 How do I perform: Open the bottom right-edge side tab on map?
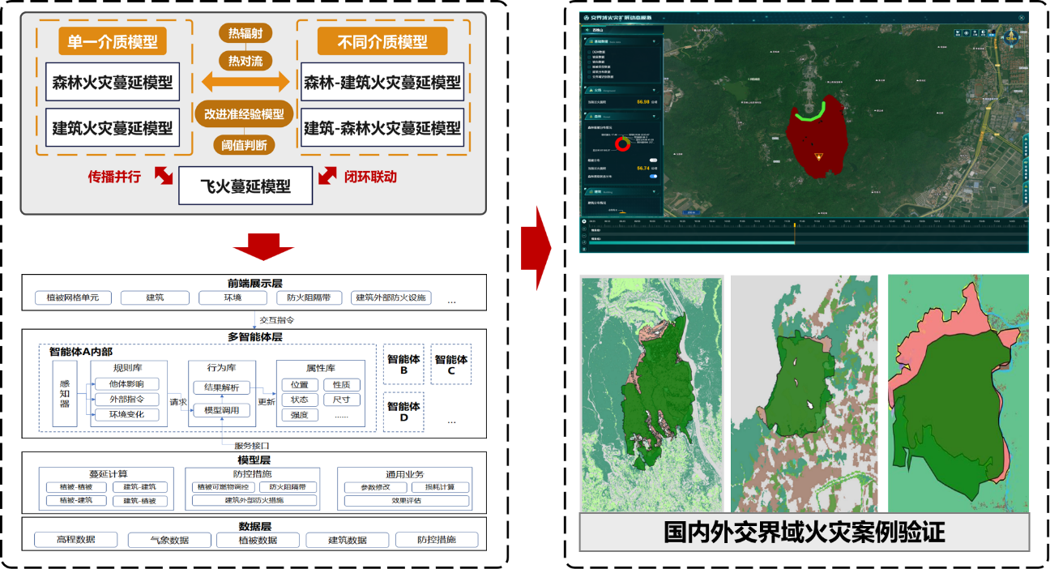tap(1026, 194)
